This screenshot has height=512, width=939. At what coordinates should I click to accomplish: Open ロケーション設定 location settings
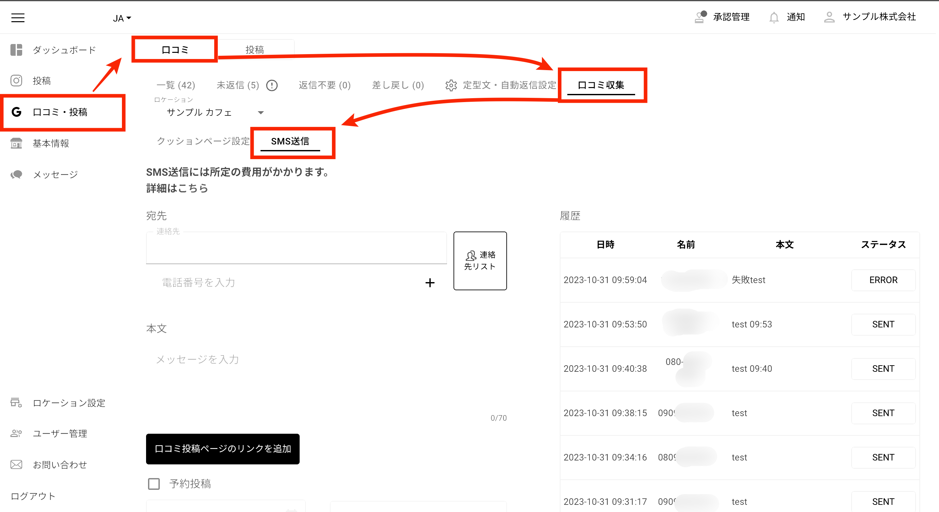[x=68, y=403]
